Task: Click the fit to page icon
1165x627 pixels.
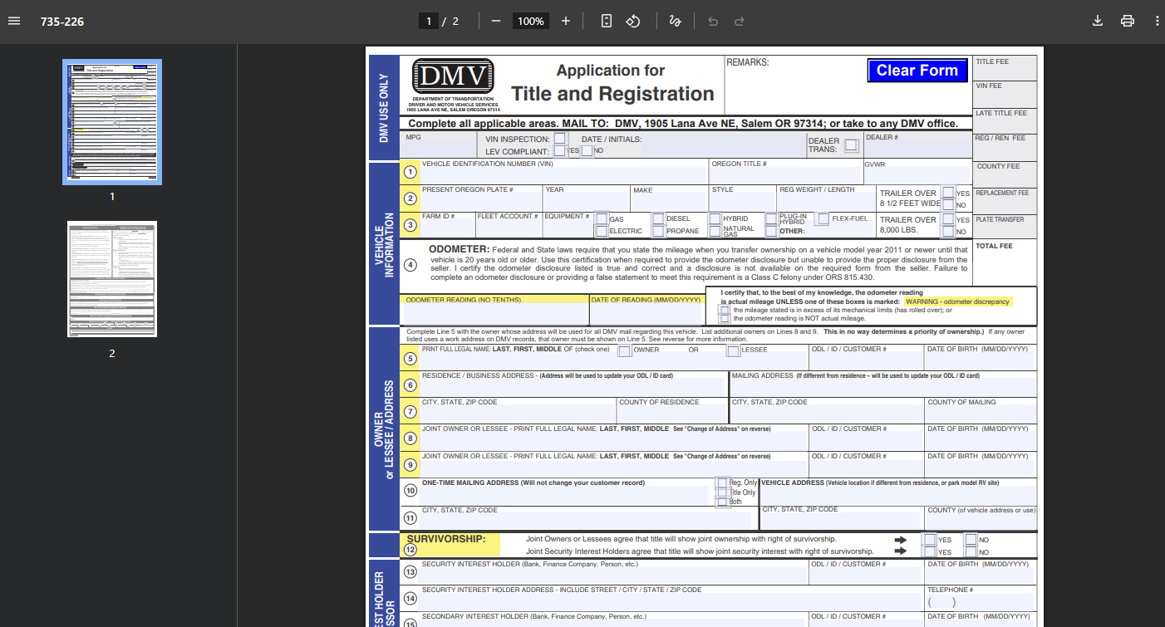Action: pyautogui.click(x=607, y=21)
